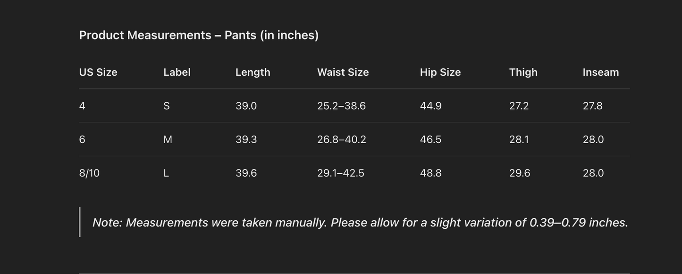Viewport: 682px width, 274px height.
Task: Click the length value 39.6
Action: 246,173
